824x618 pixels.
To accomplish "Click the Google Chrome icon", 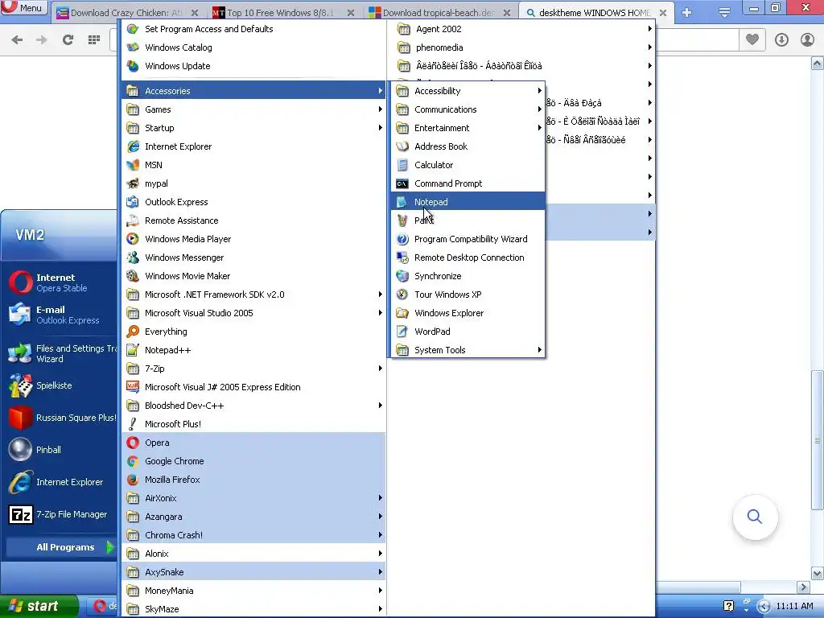I will click(133, 461).
